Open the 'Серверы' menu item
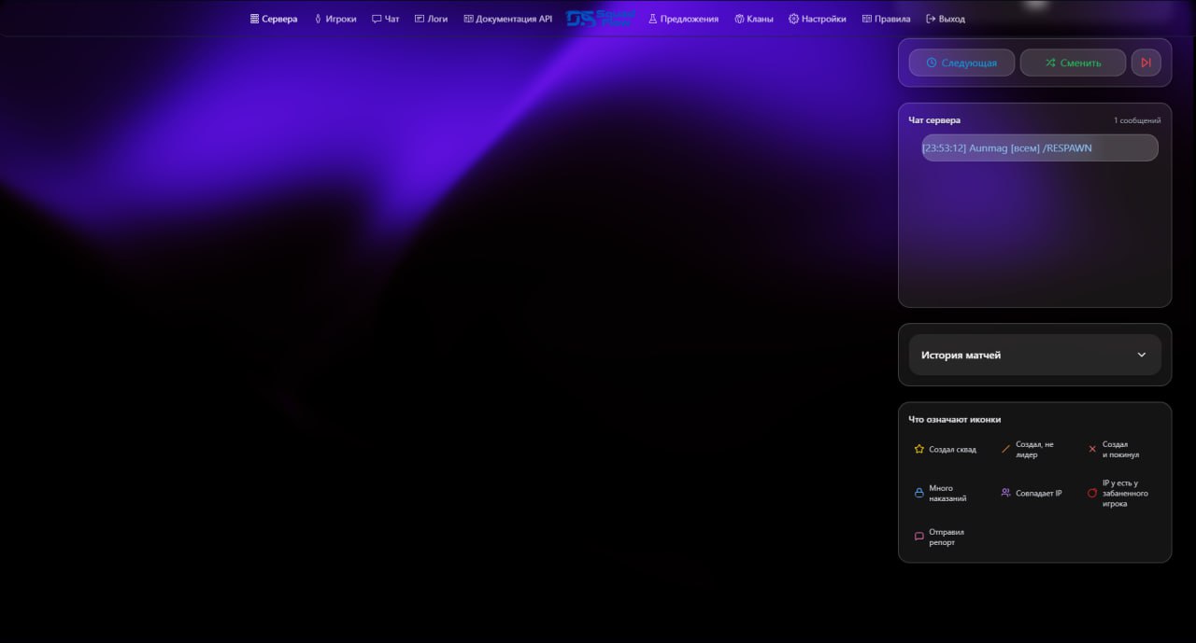 (273, 18)
